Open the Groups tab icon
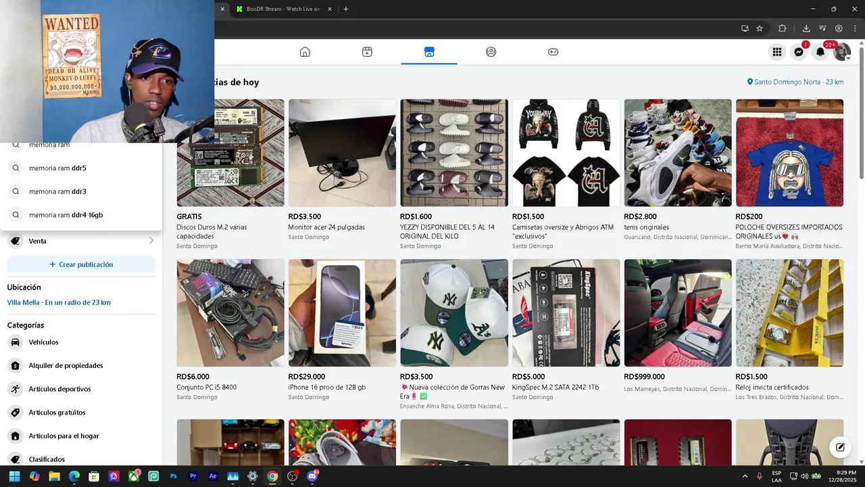The width and height of the screenshot is (865, 487). pos(491,52)
